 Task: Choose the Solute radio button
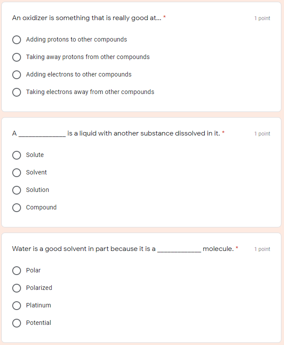pyautogui.click(x=17, y=155)
